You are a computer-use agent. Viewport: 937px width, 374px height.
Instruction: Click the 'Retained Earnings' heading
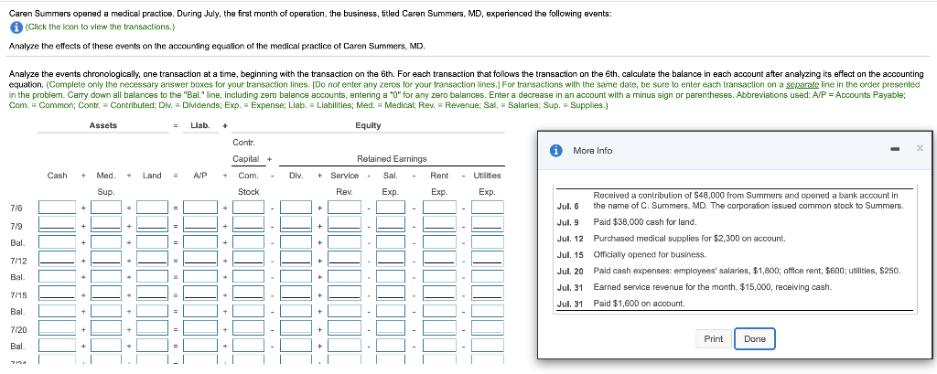[392, 159]
